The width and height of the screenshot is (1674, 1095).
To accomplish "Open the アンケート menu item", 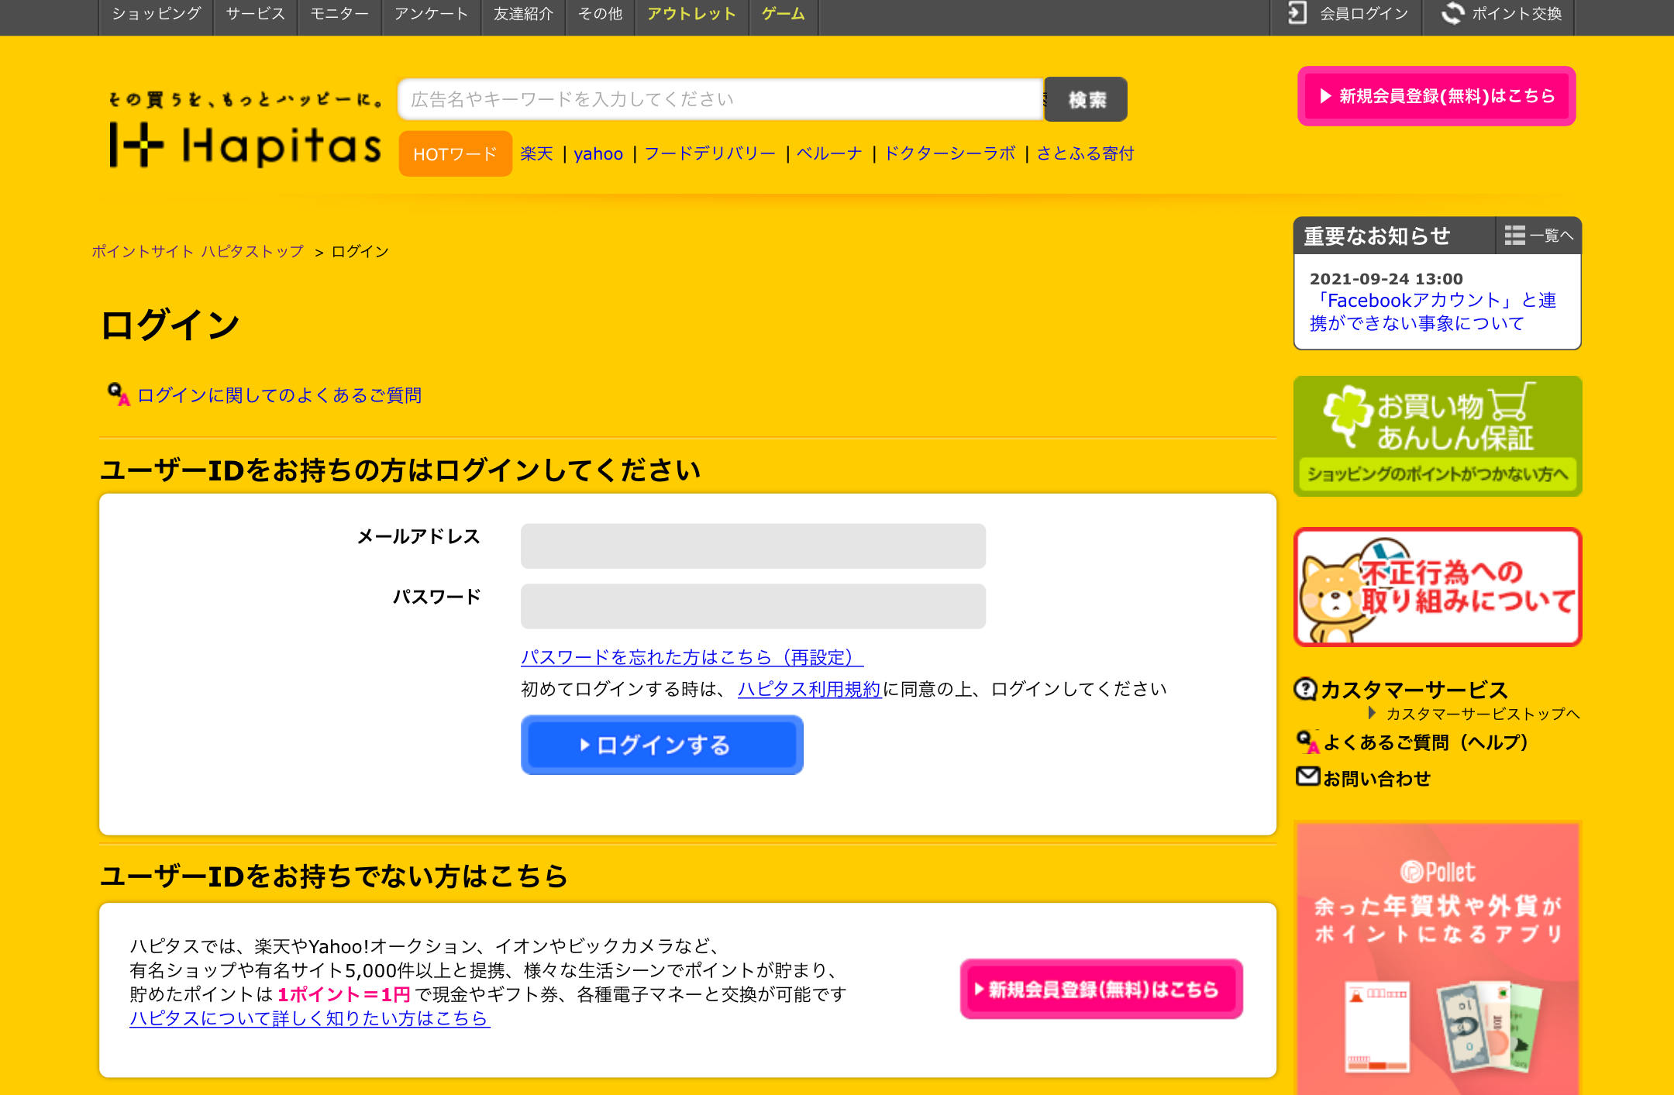I will click(x=431, y=14).
